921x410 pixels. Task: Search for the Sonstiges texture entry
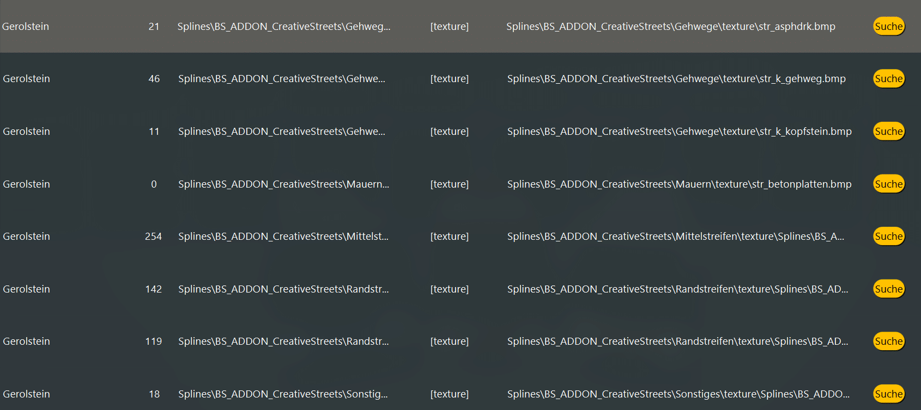coord(888,394)
